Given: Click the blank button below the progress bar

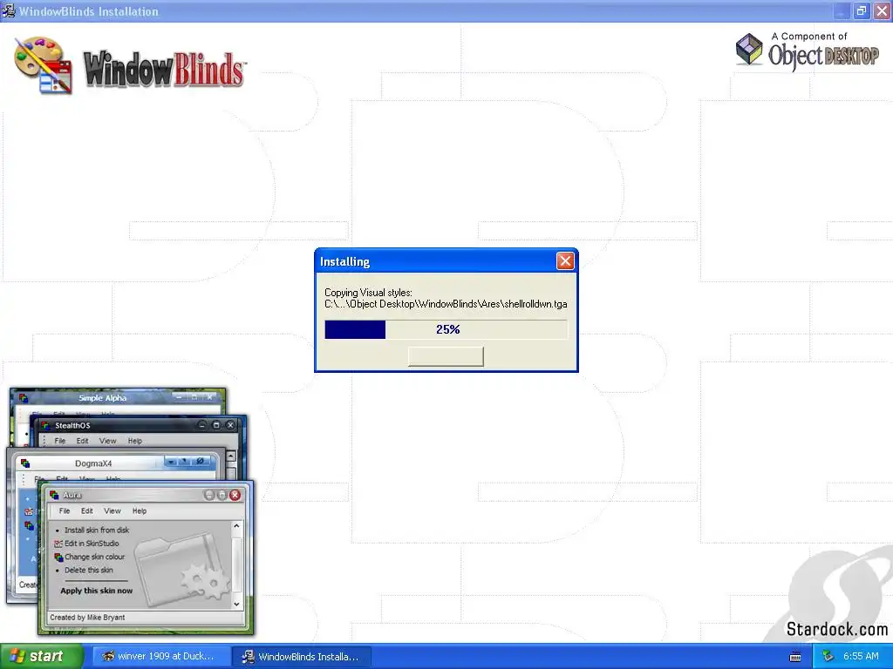Looking at the screenshot, I should pos(446,356).
